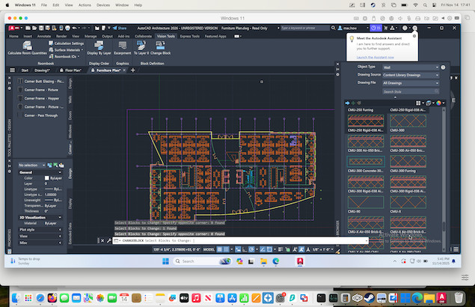
Task: Open the Drawing File dropdown
Action: [411, 83]
